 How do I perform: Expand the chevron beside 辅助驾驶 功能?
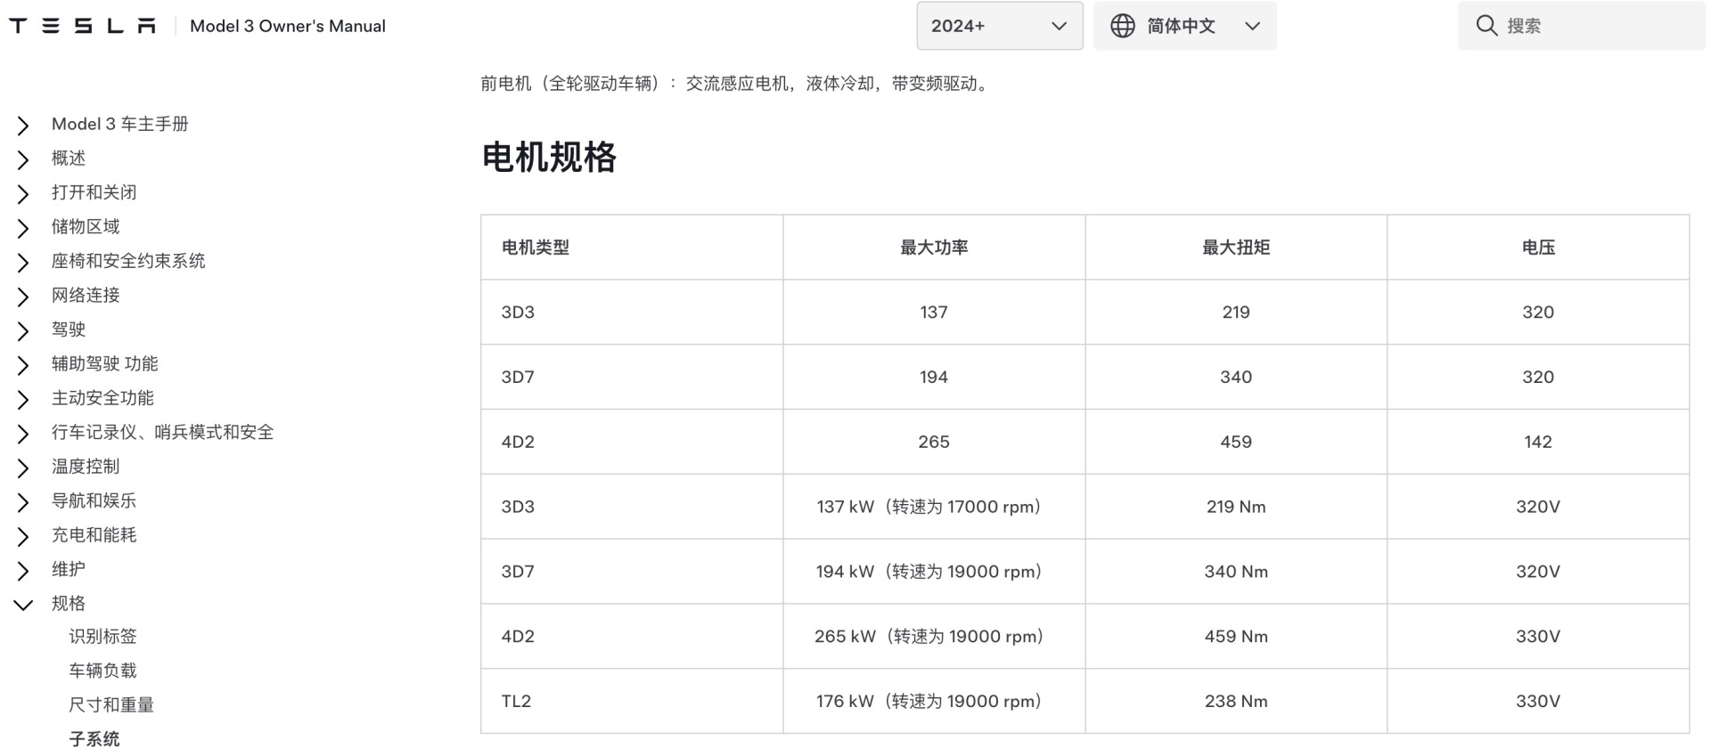(23, 366)
